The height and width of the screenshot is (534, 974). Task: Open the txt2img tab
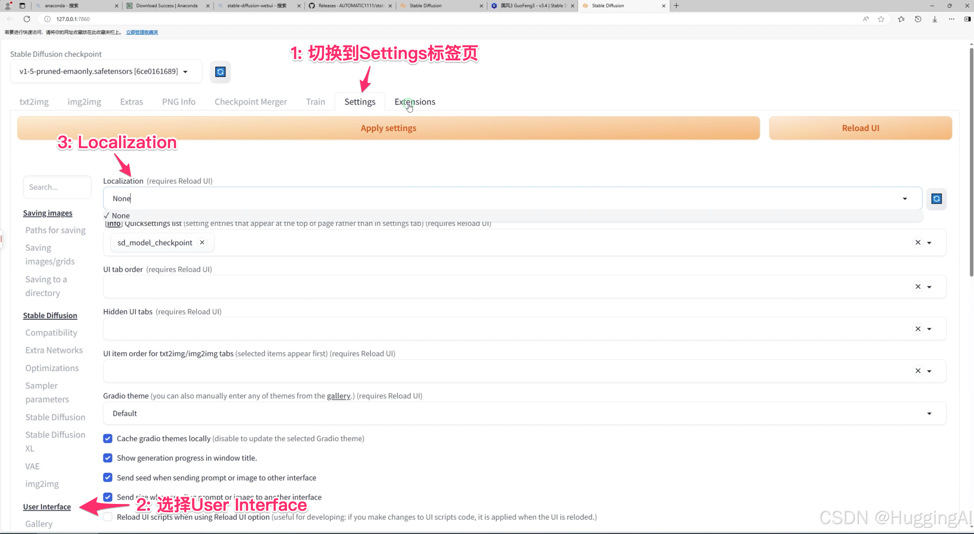34,102
